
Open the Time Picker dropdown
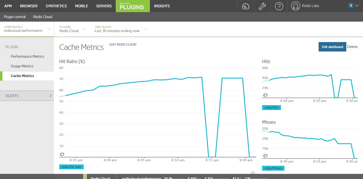121,29
